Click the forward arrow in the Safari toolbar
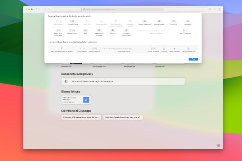Image resolution: width=242 pixels, height=161 pixels. (x=50, y=10)
